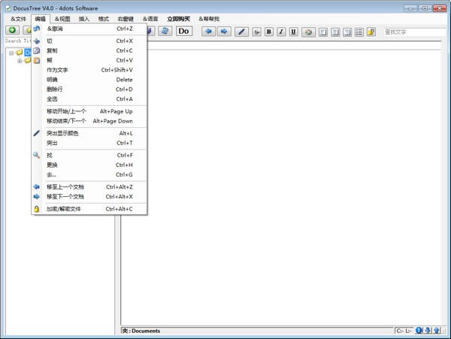Click the back arrow toolbar icon

point(208,32)
